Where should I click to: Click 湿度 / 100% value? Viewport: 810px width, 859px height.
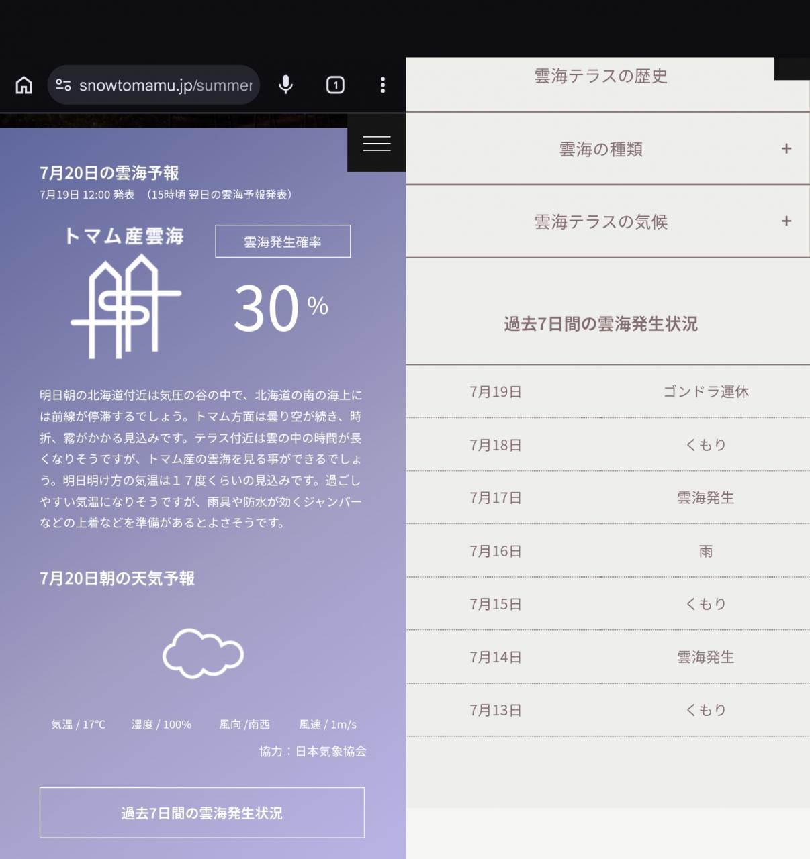click(x=162, y=725)
